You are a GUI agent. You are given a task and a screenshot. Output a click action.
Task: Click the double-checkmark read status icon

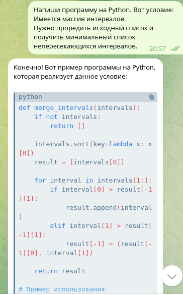pos(175,49)
